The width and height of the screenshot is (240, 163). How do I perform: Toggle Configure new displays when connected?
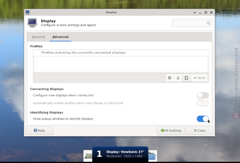click(203, 95)
